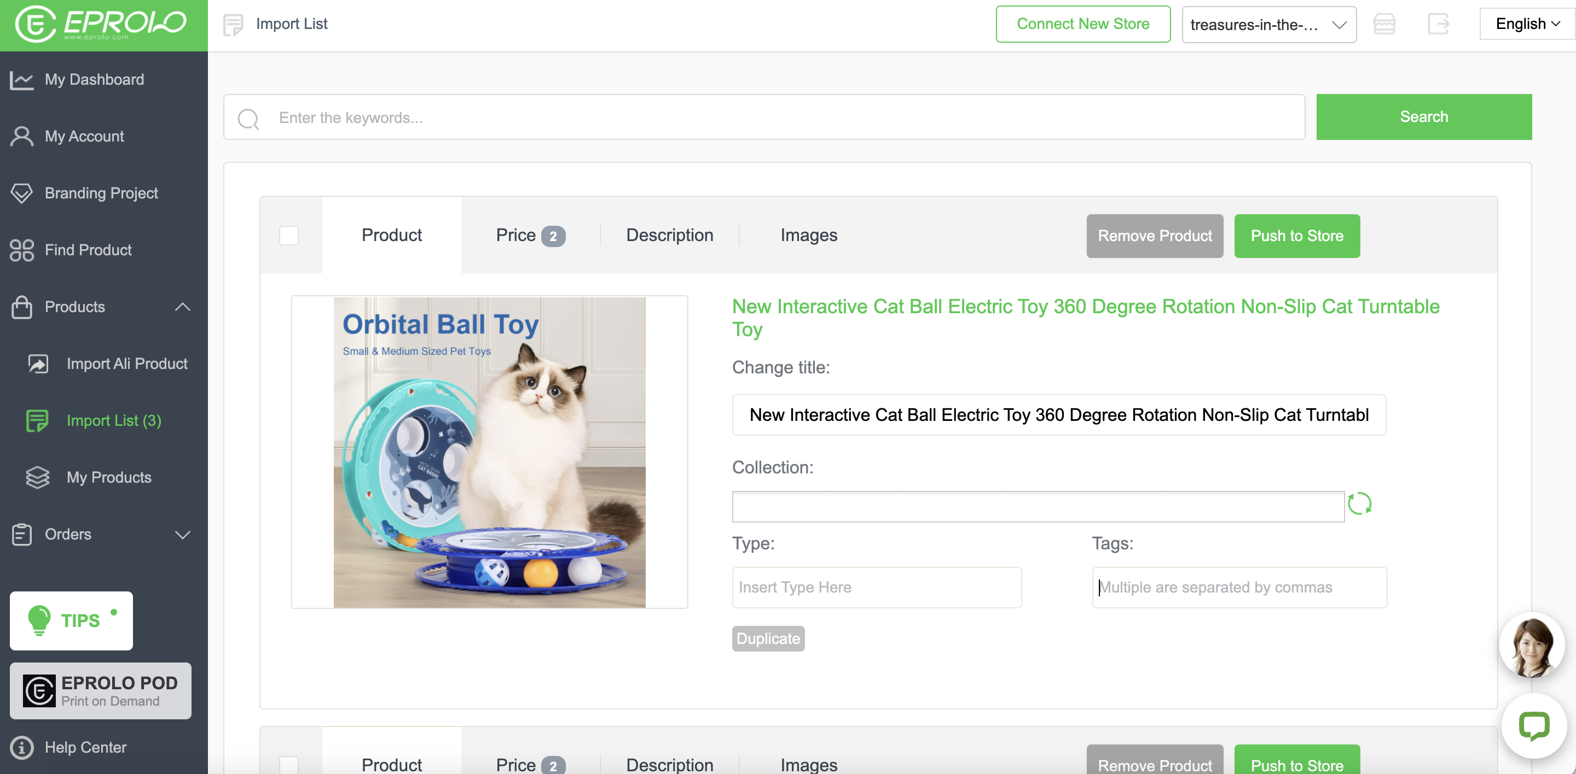Click Connect New Store button
1576x774 pixels.
pyautogui.click(x=1082, y=24)
